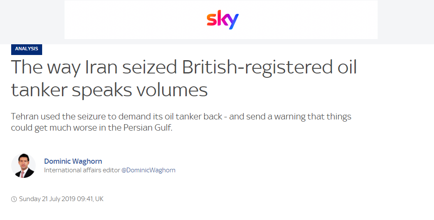Select the ANALYSIS category tag
This screenshot has height=220, width=434.
click(27, 49)
